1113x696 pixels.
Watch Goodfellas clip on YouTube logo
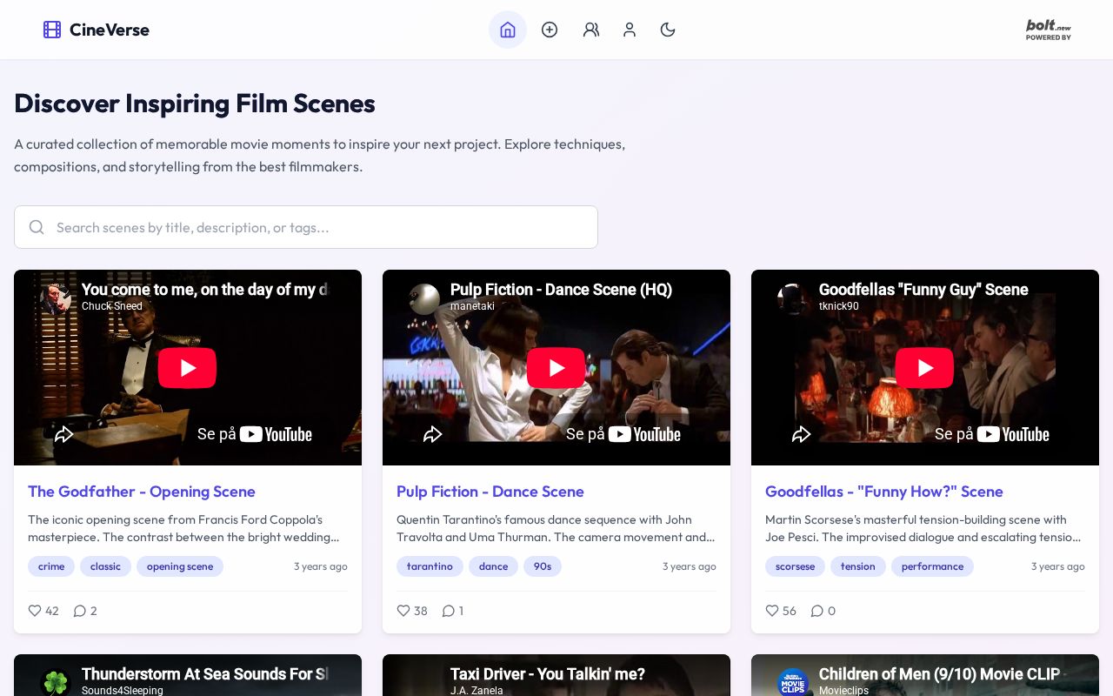pyautogui.click(x=1013, y=434)
